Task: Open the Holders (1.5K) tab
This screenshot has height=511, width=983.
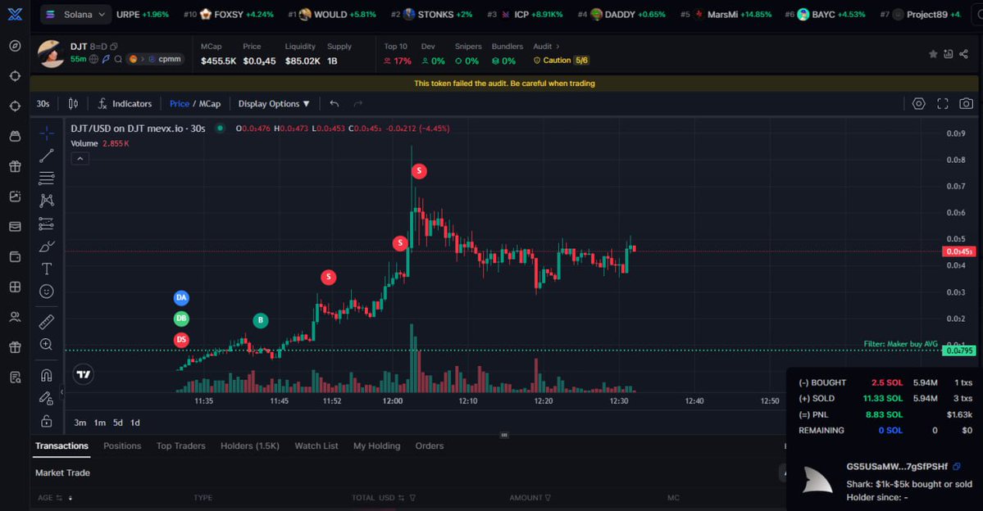Action: (249, 445)
